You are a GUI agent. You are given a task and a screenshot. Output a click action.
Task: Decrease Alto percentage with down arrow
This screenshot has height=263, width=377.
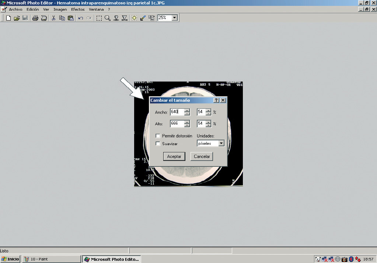209,126
